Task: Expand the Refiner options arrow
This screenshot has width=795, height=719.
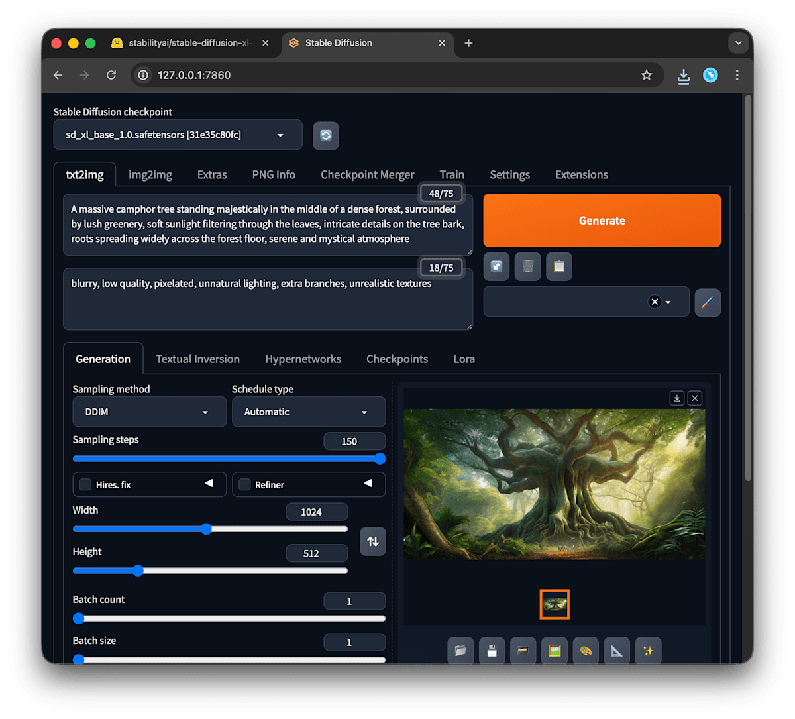Action: [x=368, y=483]
